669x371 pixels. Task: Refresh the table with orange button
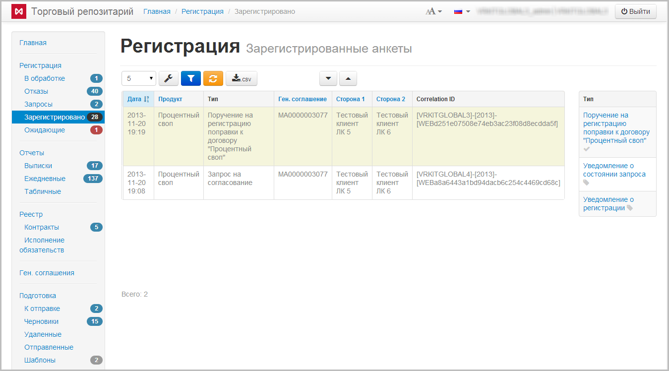click(213, 78)
